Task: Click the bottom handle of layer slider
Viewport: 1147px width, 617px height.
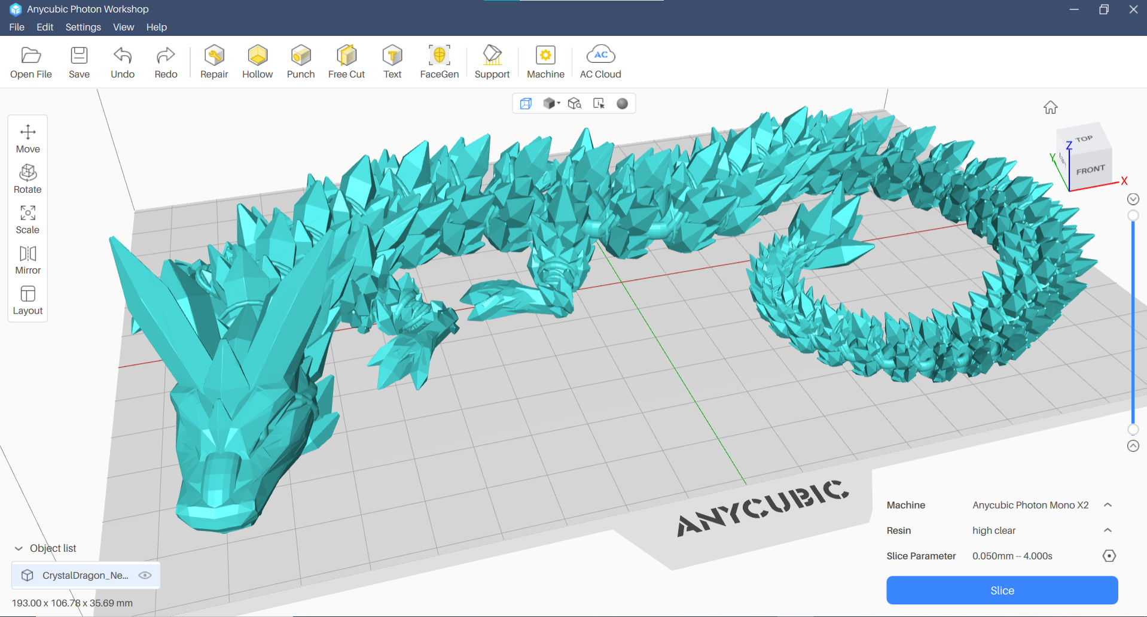Action: coord(1133,430)
